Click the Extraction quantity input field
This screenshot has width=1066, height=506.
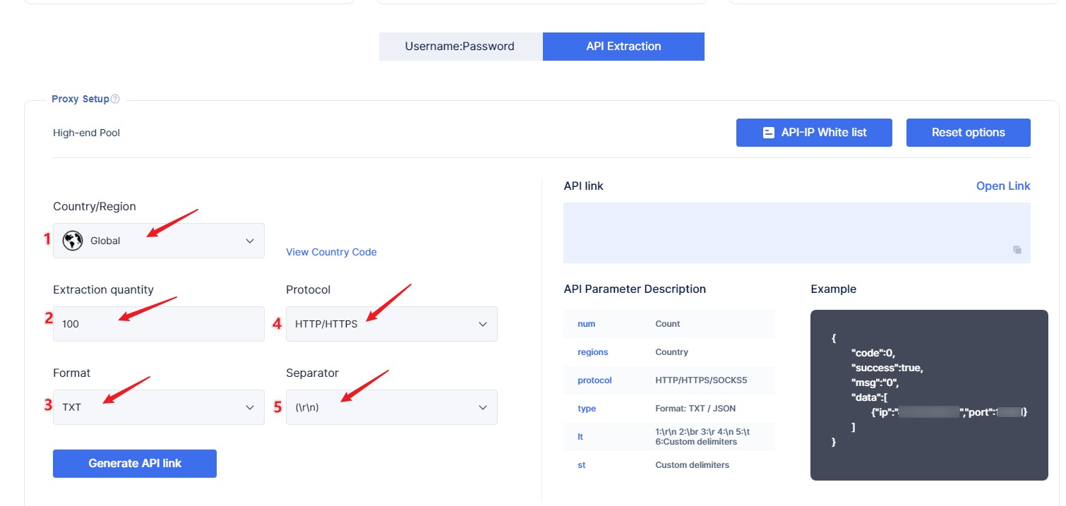pyautogui.click(x=159, y=324)
